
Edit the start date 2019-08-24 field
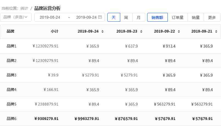[x=50, y=17]
